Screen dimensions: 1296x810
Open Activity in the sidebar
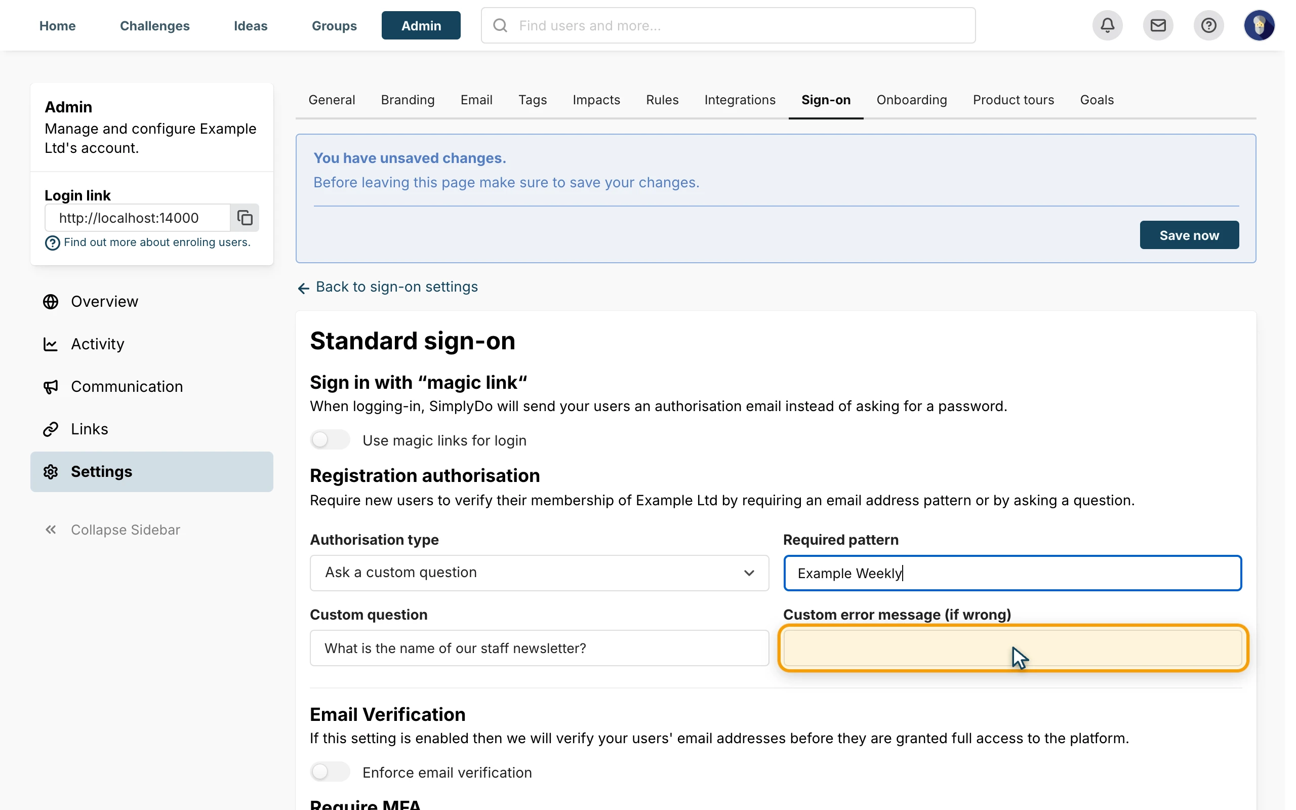(151, 344)
